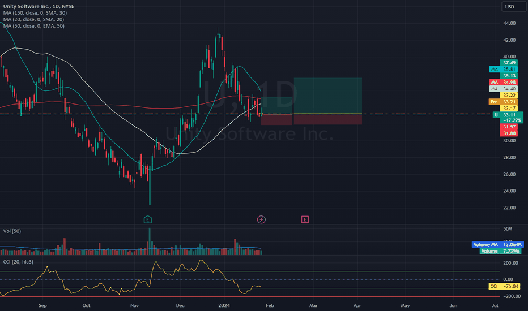Click the 35.13 price label
Viewport: 528px width, 311px height.
[509, 76]
